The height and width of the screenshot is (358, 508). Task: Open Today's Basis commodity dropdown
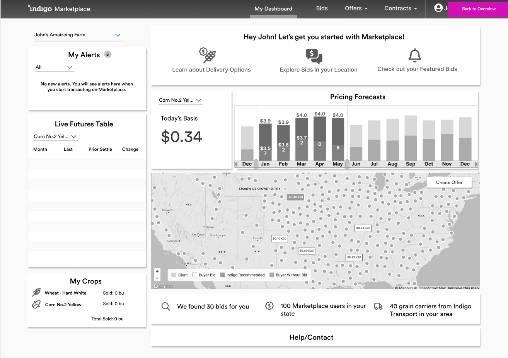[181, 100]
